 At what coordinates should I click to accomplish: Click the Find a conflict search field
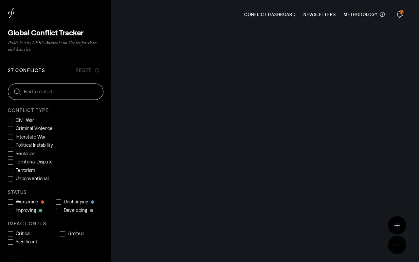pyautogui.click(x=56, y=92)
